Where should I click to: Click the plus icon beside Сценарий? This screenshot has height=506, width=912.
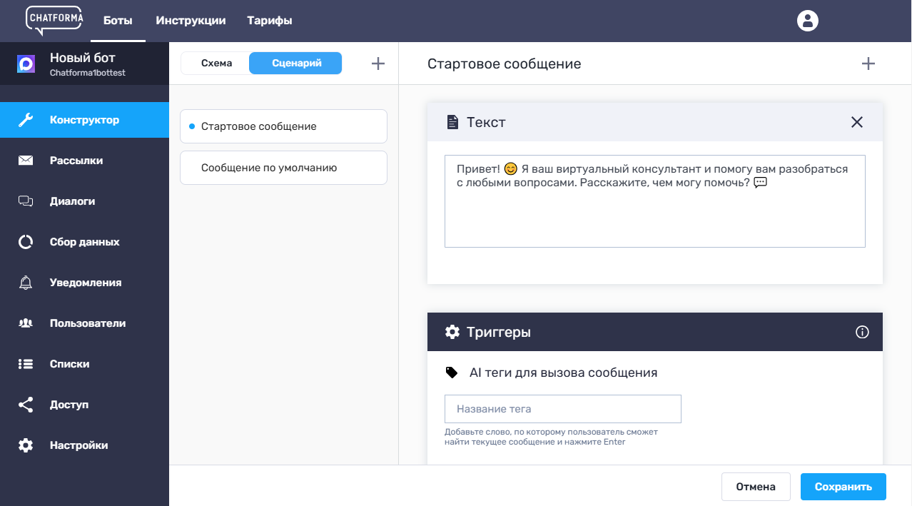click(378, 64)
